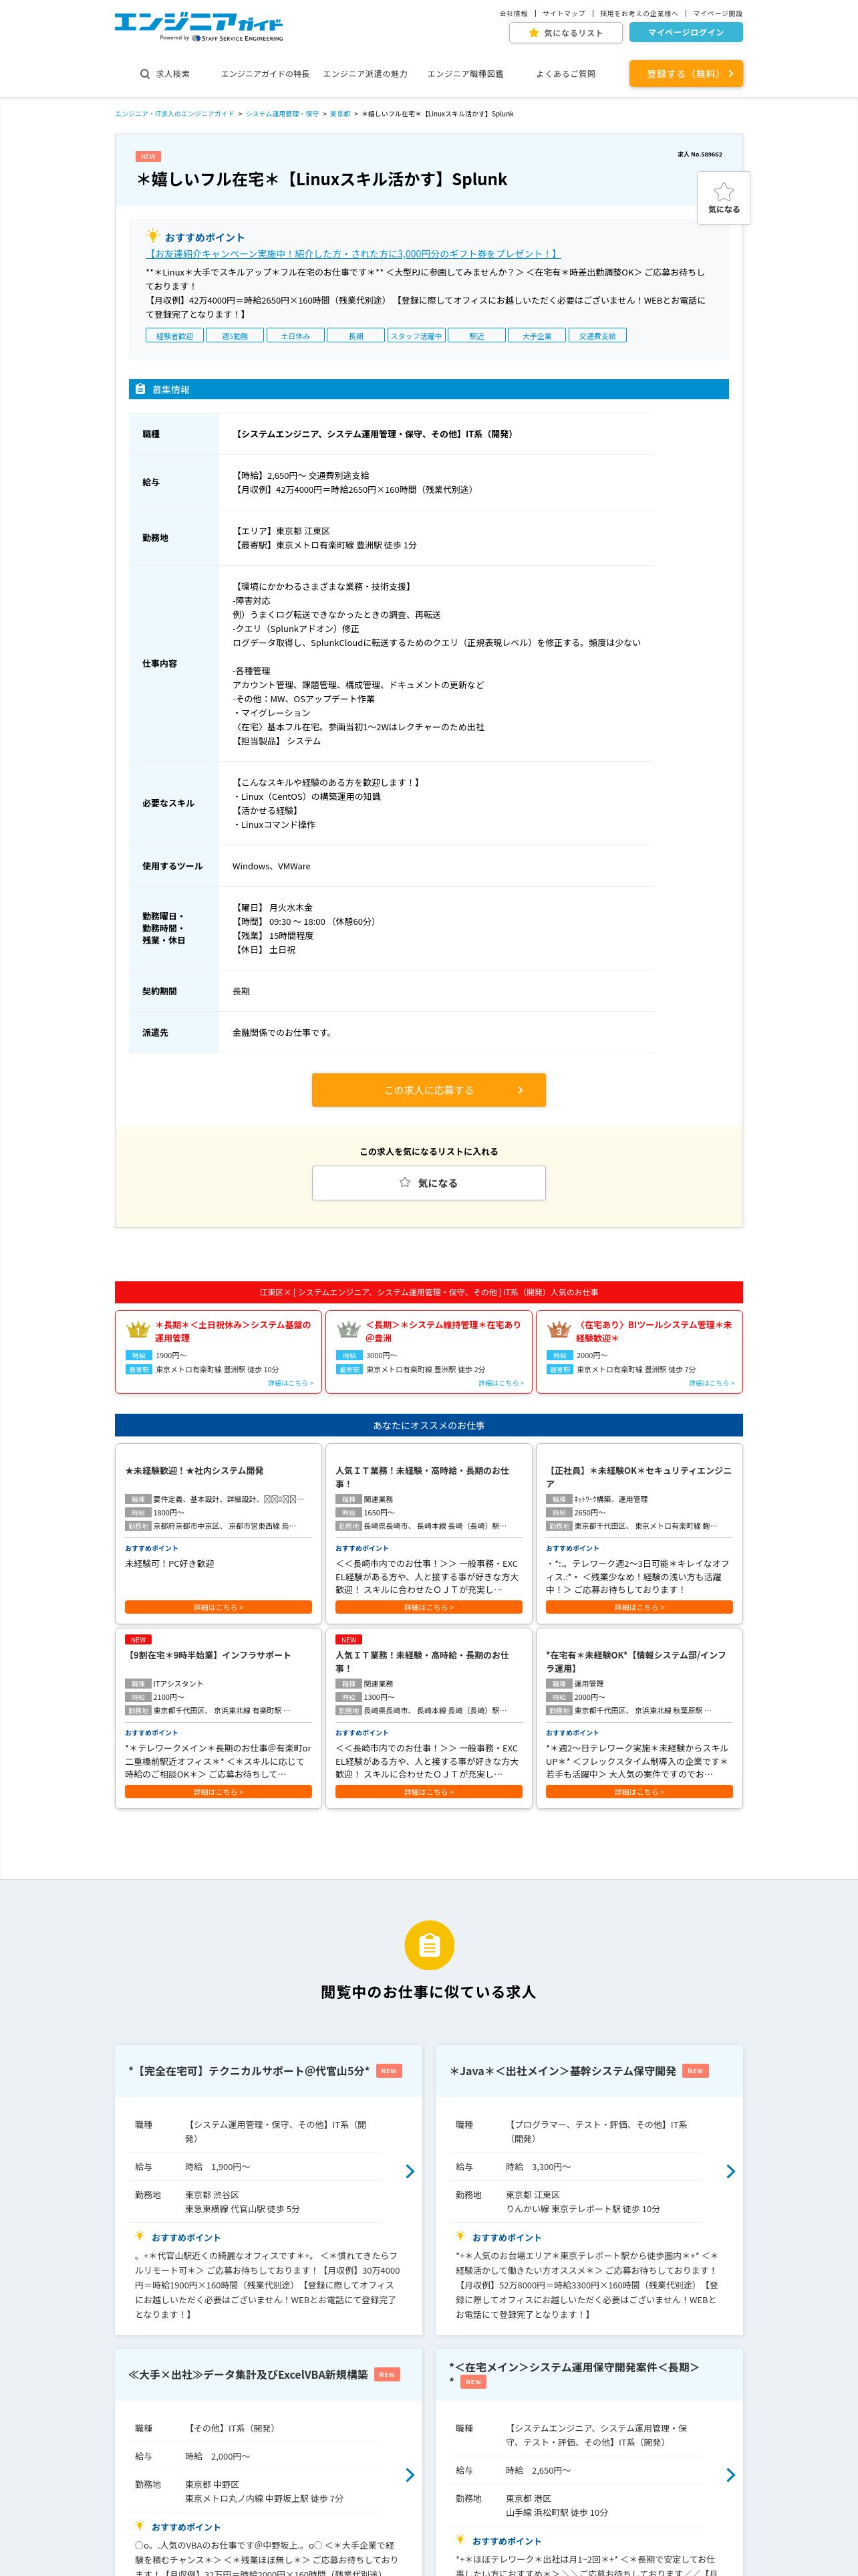Screen dimensions: 858x2576
Task: Open rank 2 job システム維持管理 在宅あり
Action: click(x=444, y=1331)
